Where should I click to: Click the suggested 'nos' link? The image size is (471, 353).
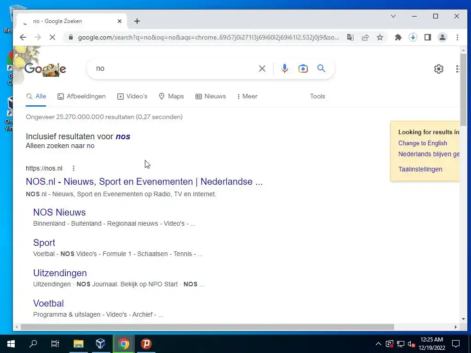coord(123,137)
